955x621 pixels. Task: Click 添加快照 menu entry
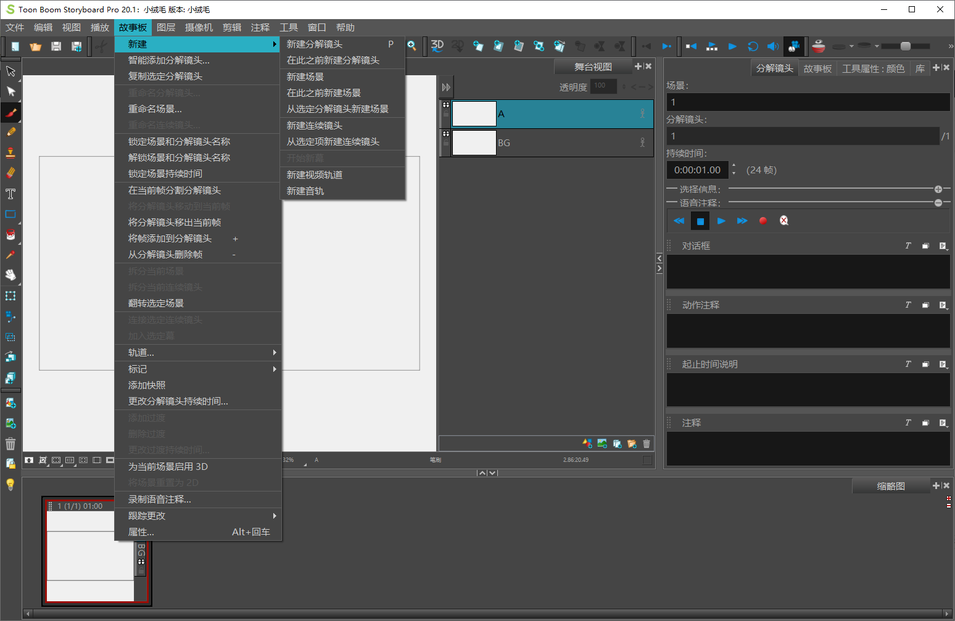[x=198, y=385]
